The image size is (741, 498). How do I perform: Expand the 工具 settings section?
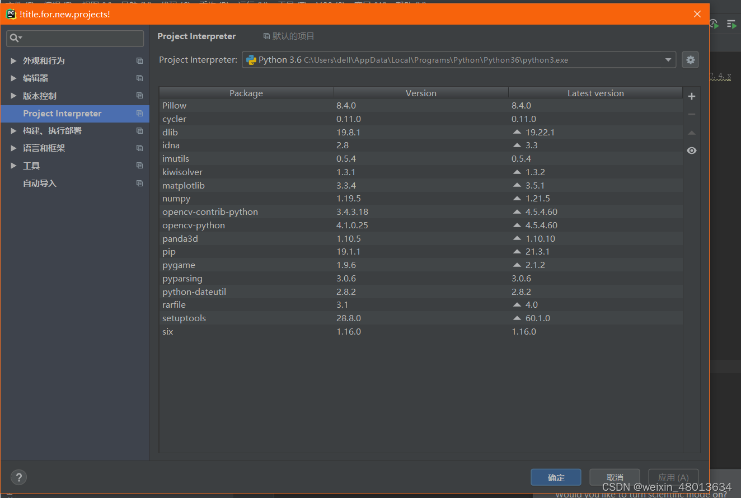tap(13, 166)
